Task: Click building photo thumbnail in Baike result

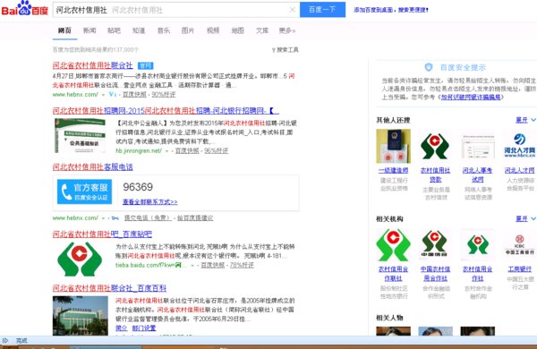Action: pyautogui.click(x=81, y=316)
